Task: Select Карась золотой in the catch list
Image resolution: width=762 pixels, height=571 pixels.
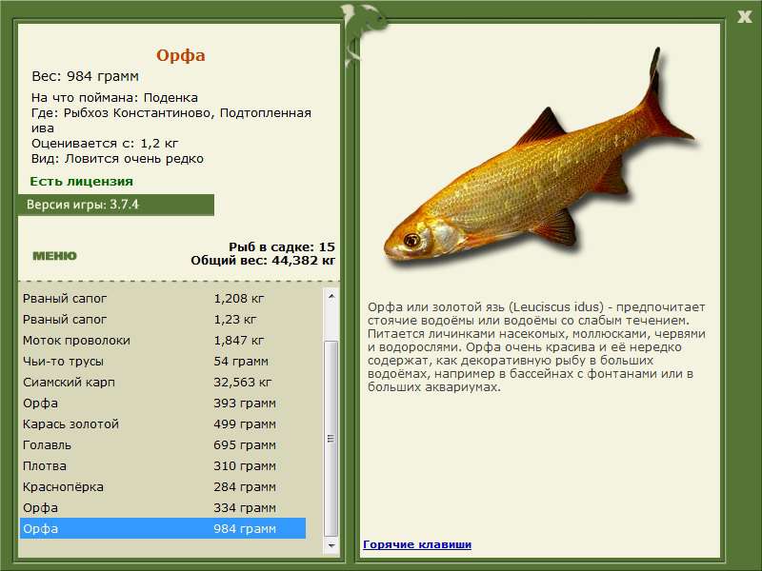Action: 162,424
